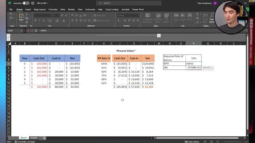
Task: Expand the NPV & IRR file name dropdown
Action: click(x=47, y=3)
